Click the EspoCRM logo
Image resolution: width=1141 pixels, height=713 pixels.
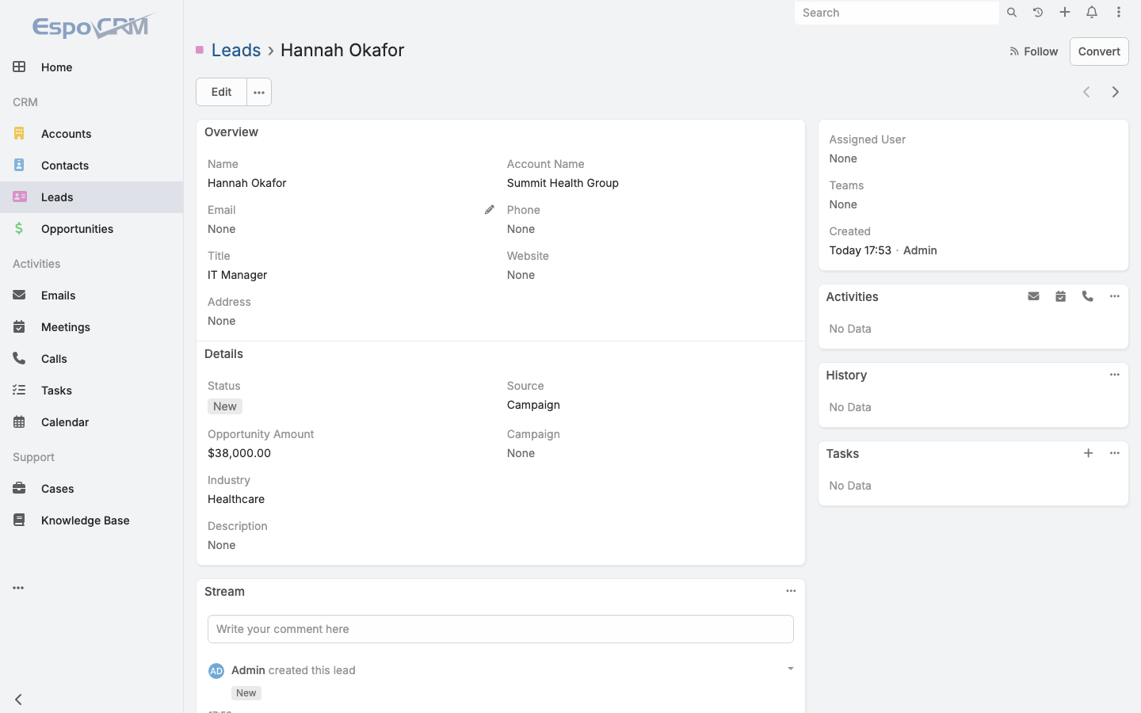point(93,26)
